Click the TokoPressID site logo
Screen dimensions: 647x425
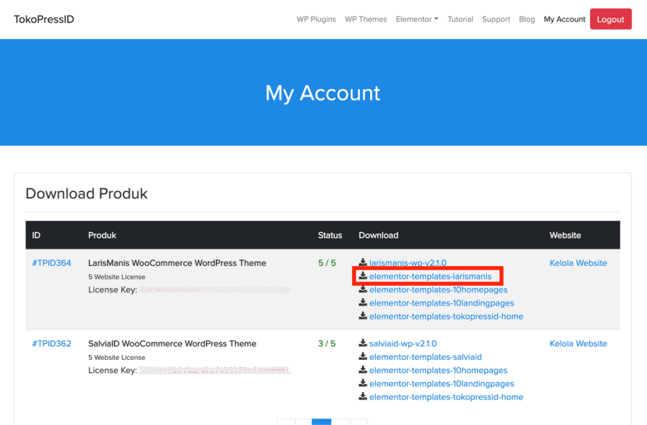[44, 20]
